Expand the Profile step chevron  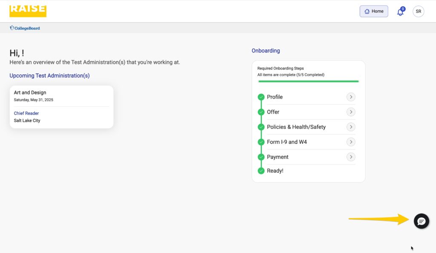click(350, 97)
